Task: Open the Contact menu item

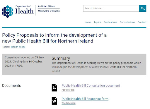Action: [x=142, y=22]
